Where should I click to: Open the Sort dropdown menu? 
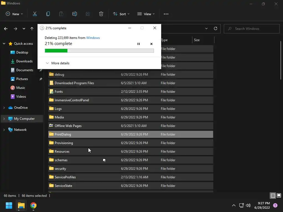tap(121, 14)
